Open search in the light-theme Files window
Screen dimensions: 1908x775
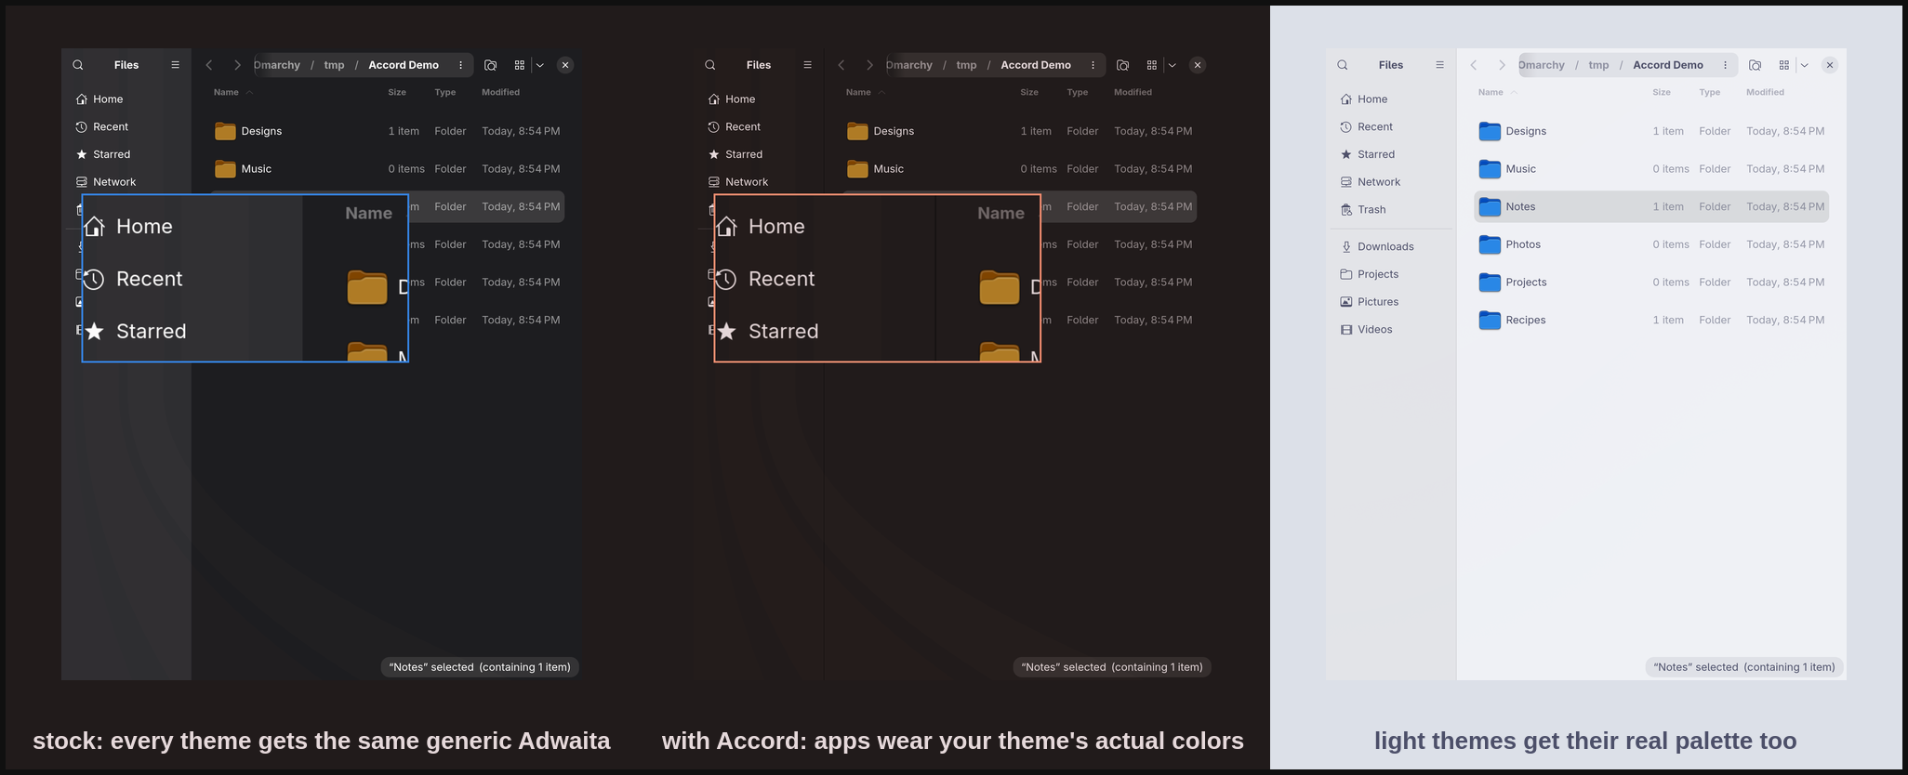tap(1342, 65)
